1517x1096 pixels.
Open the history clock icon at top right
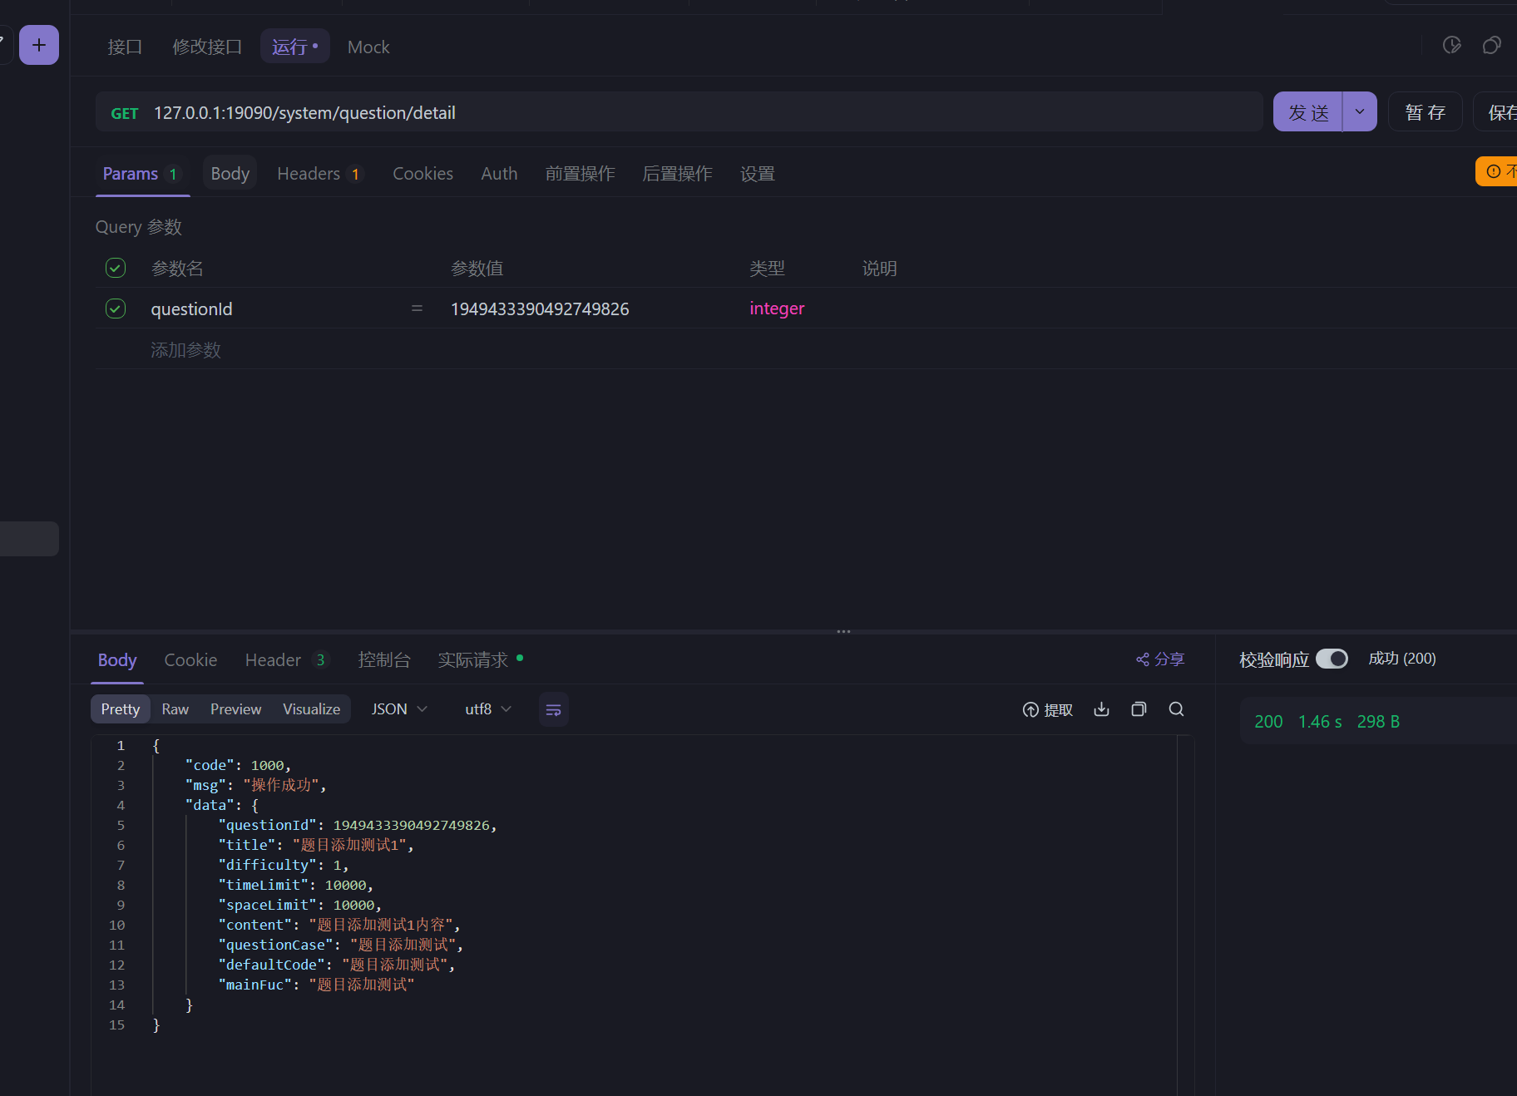click(x=1452, y=45)
